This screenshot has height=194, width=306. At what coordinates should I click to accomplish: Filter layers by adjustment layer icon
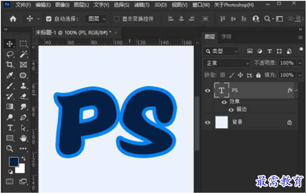(x=260, y=51)
